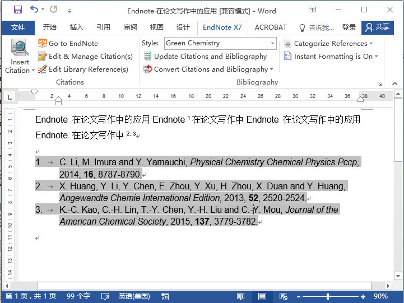Image resolution: width=404 pixels, height=303 pixels.
Task: Open the ACROBAT tab
Action: (x=271, y=27)
